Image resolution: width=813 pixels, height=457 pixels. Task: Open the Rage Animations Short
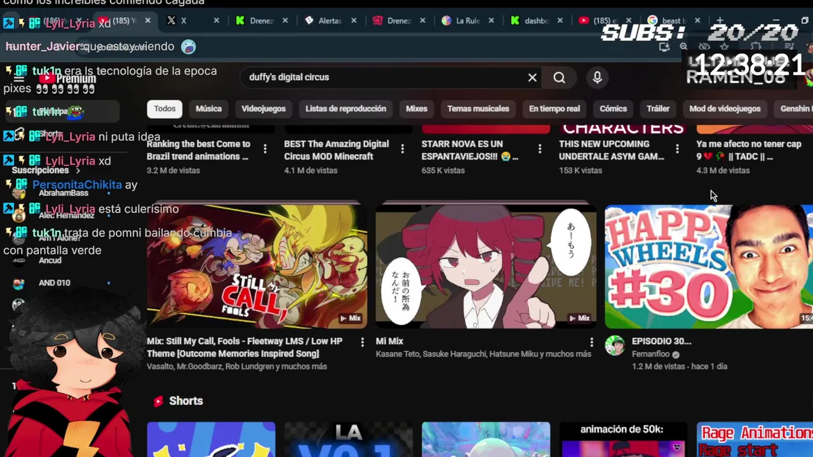coord(755,439)
